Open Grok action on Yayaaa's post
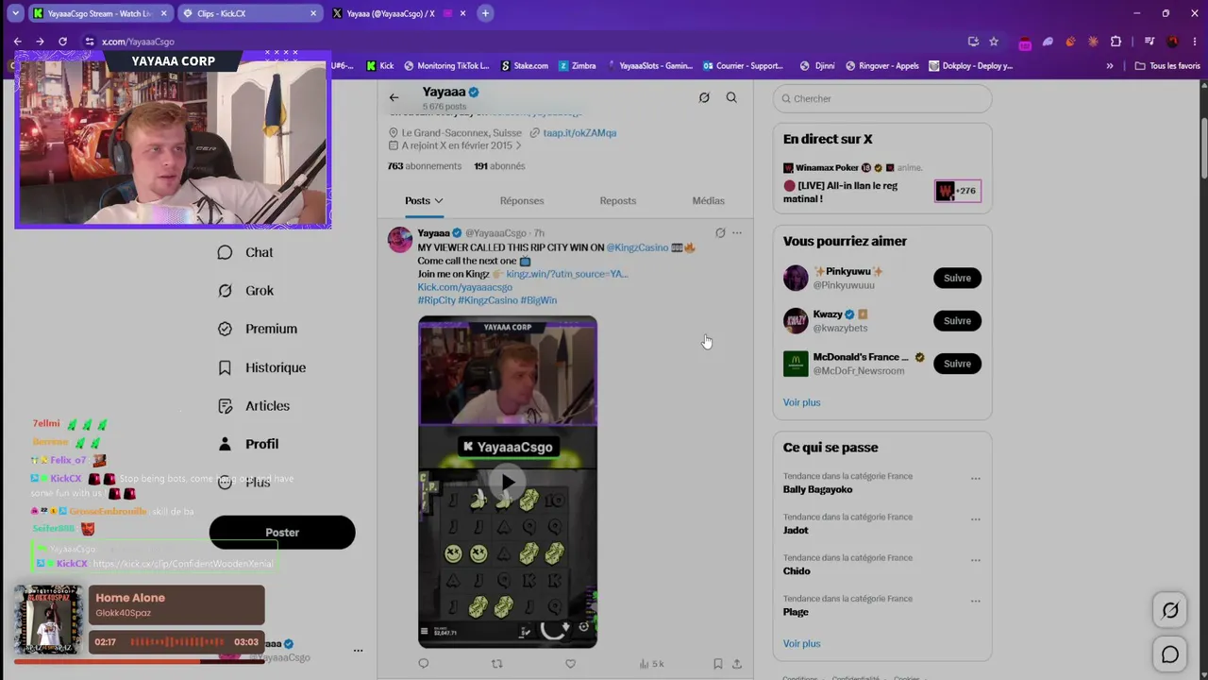This screenshot has height=680, width=1208. pyautogui.click(x=720, y=232)
